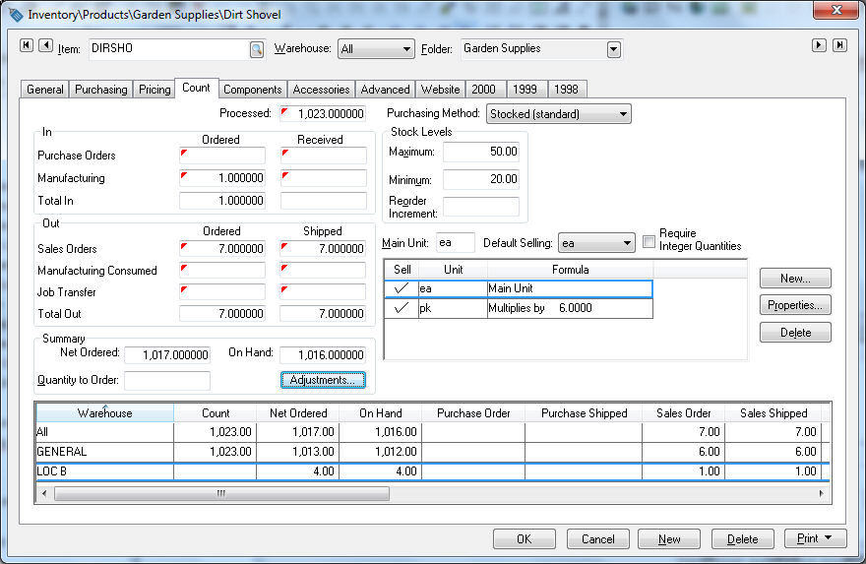
Task: Switch to the General tab
Action: [x=44, y=90]
